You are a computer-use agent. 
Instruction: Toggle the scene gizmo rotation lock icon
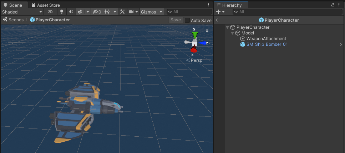[207, 31]
